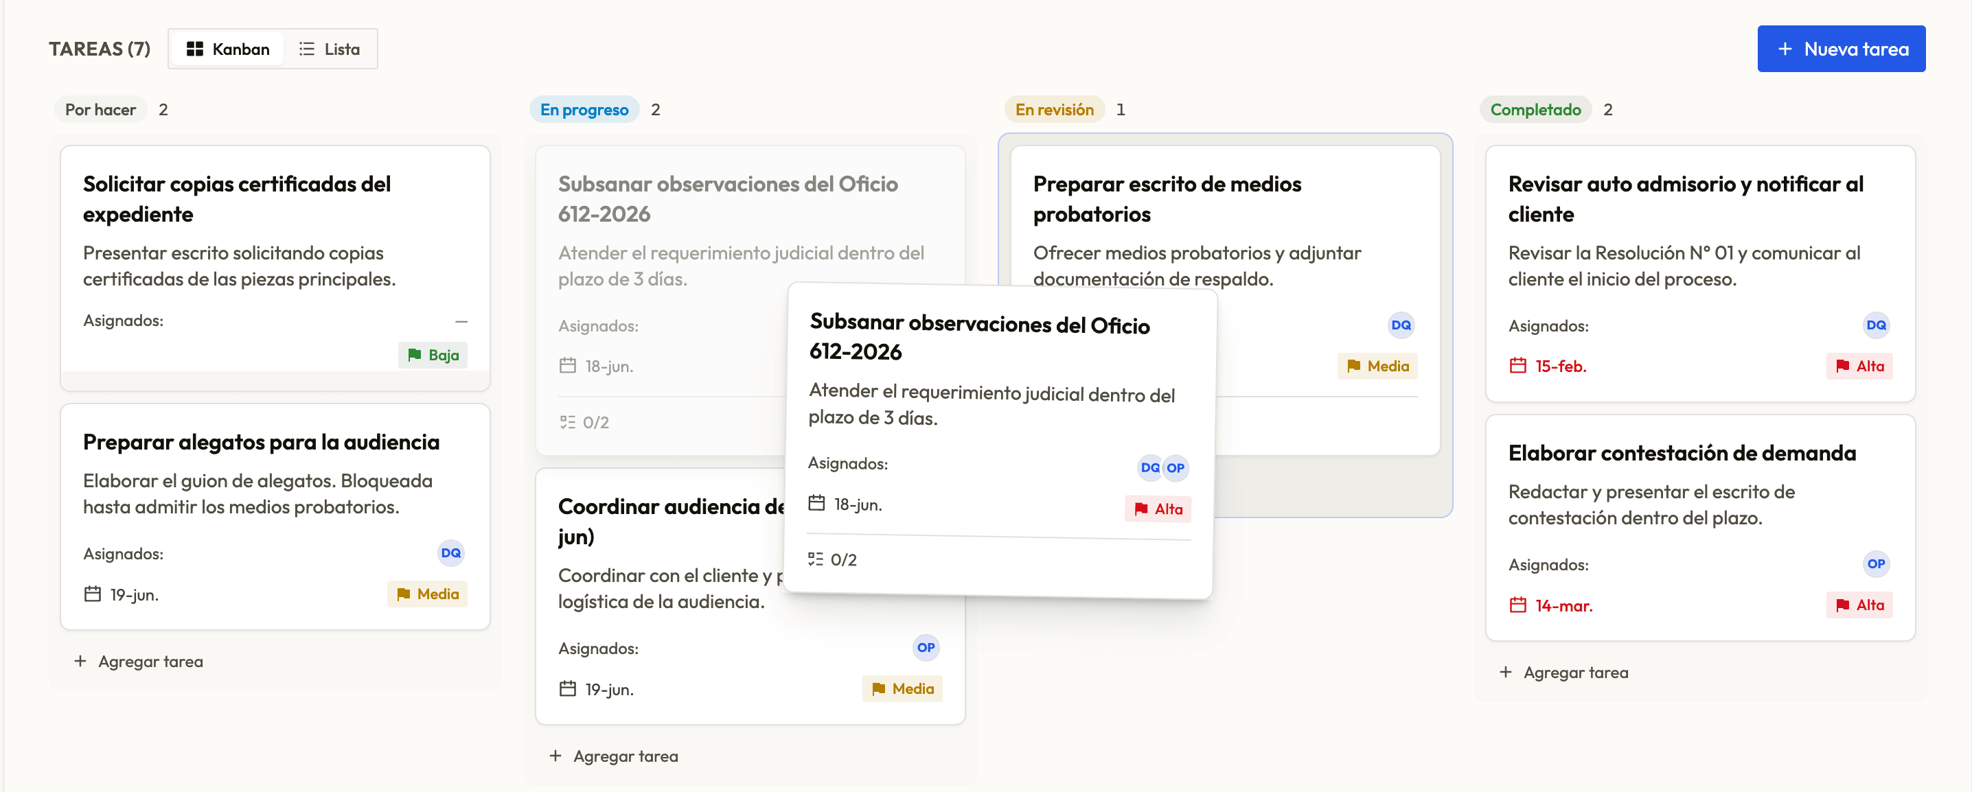Click DQ avatar on Revisar auto admisorio card
This screenshot has height=792, width=1972.
pyautogui.click(x=1876, y=325)
